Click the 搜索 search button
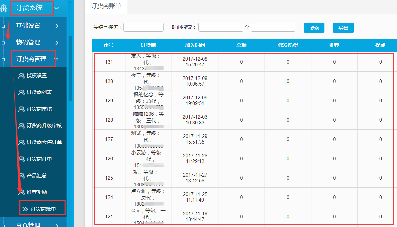The width and height of the screenshot is (397, 227). [x=314, y=28]
